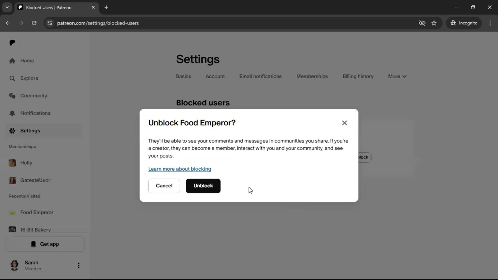Click the Recently Visited label

click(x=24, y=196)
